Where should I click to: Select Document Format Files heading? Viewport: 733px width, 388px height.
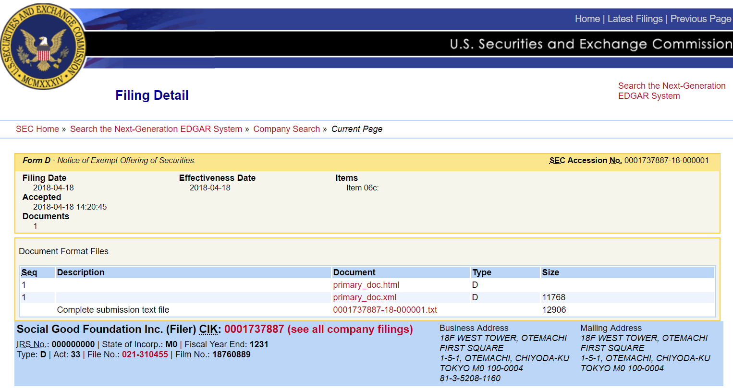click(x=63, y=251)
